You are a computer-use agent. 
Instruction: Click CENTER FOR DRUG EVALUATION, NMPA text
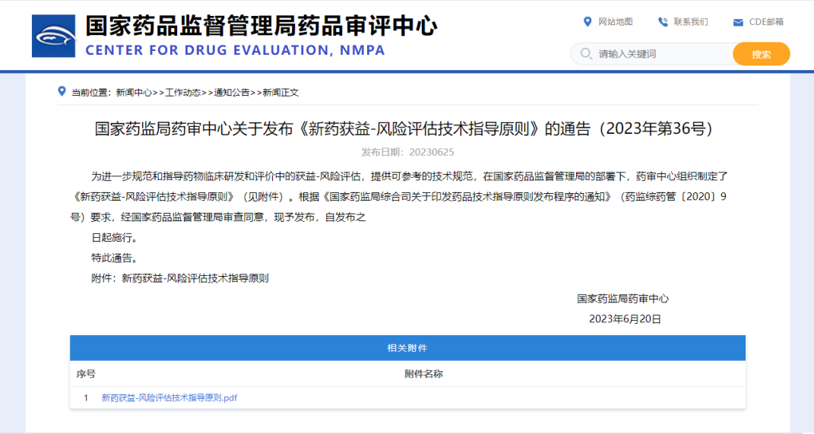(x=235, y=50)
